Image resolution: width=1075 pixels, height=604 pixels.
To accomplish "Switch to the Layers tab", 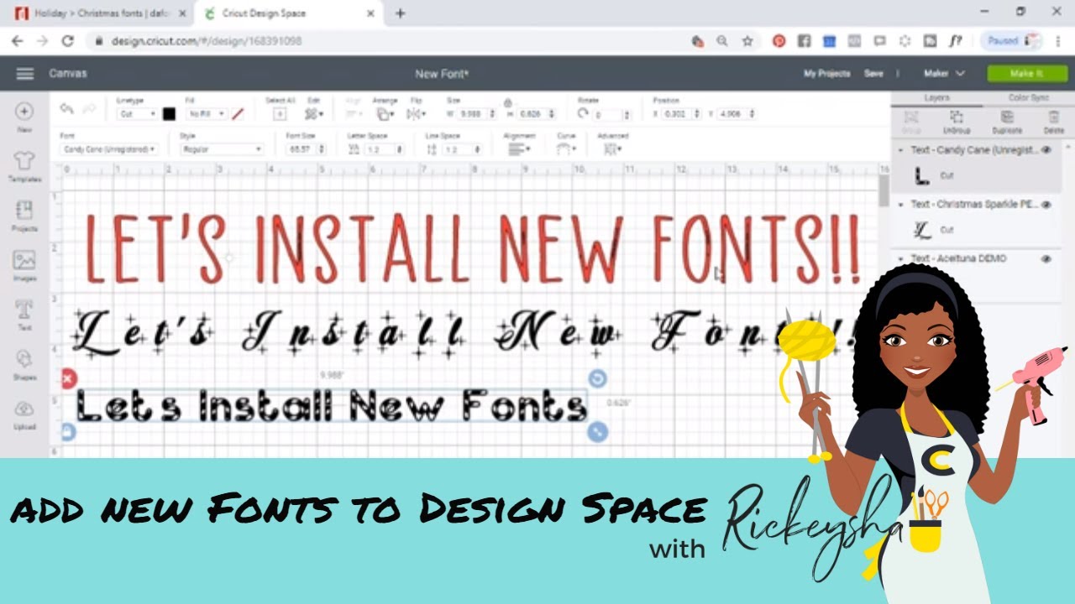I will coord(936,98).
